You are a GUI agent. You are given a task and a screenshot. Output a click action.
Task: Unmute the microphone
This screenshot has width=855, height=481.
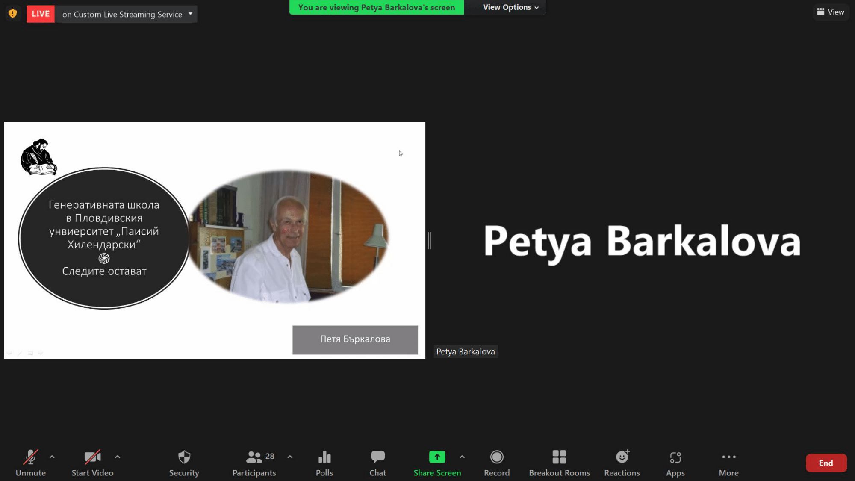coord(30,463)
